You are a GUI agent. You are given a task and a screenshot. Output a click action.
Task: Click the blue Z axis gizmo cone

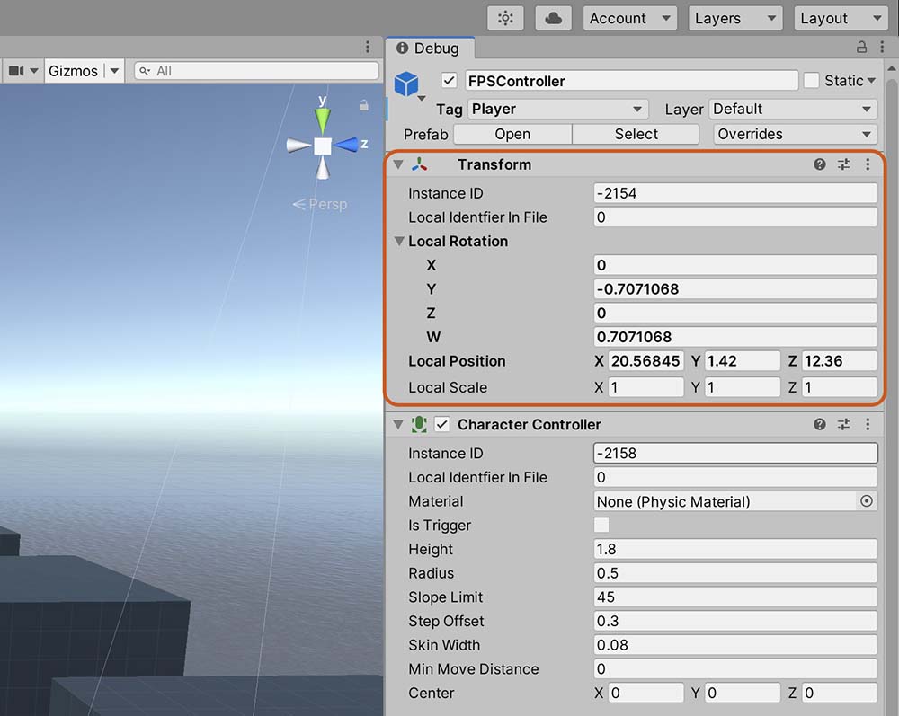click(x=346, y=145)
